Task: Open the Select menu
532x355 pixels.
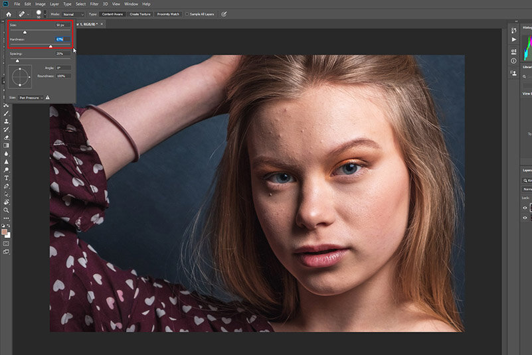Action: (81, 4)
